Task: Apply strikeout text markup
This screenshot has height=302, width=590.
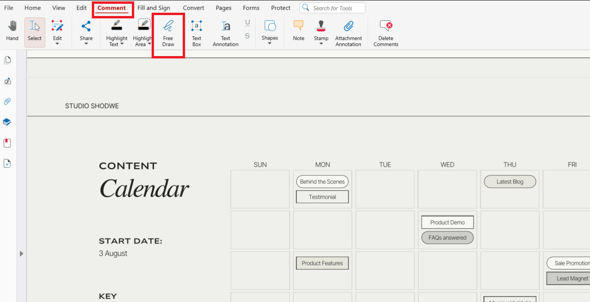Action: (247, 35)
